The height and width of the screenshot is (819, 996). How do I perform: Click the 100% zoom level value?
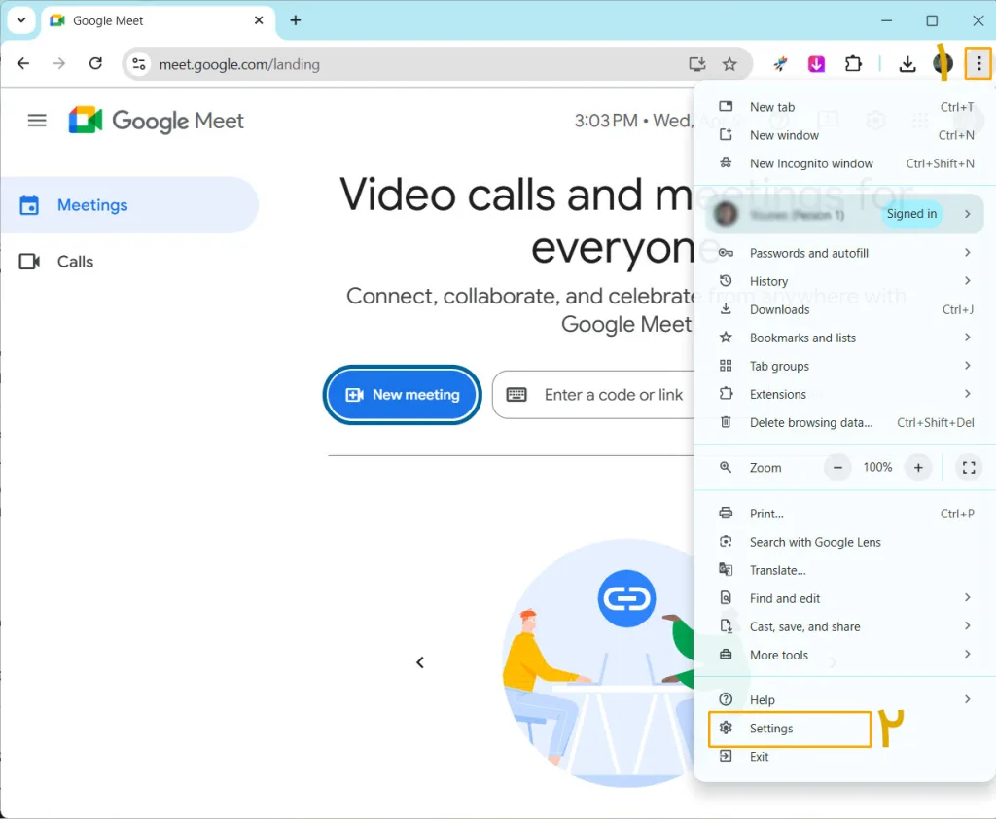point(878,467)
